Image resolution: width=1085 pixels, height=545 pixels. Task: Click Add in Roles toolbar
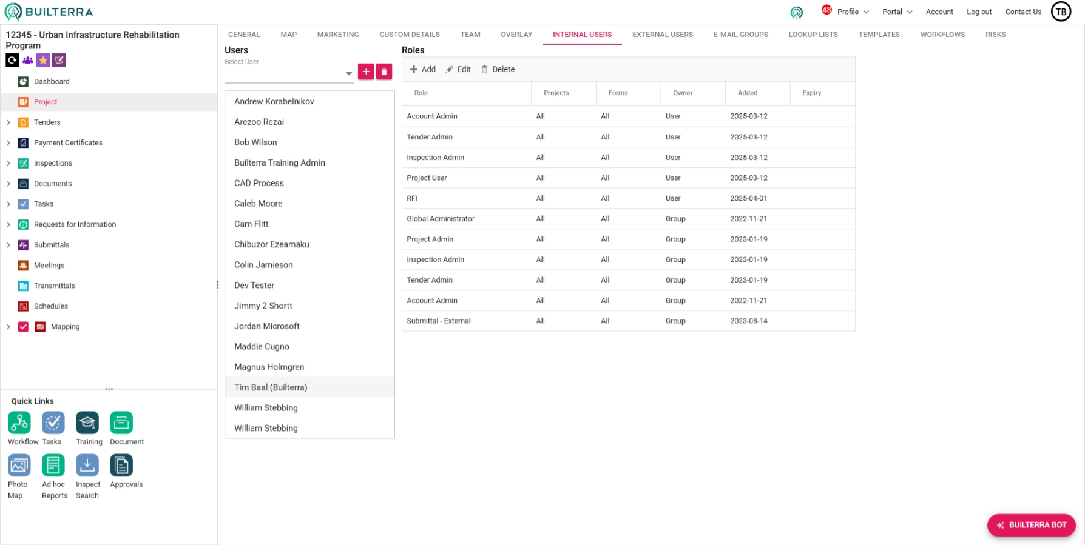[423, 69]
